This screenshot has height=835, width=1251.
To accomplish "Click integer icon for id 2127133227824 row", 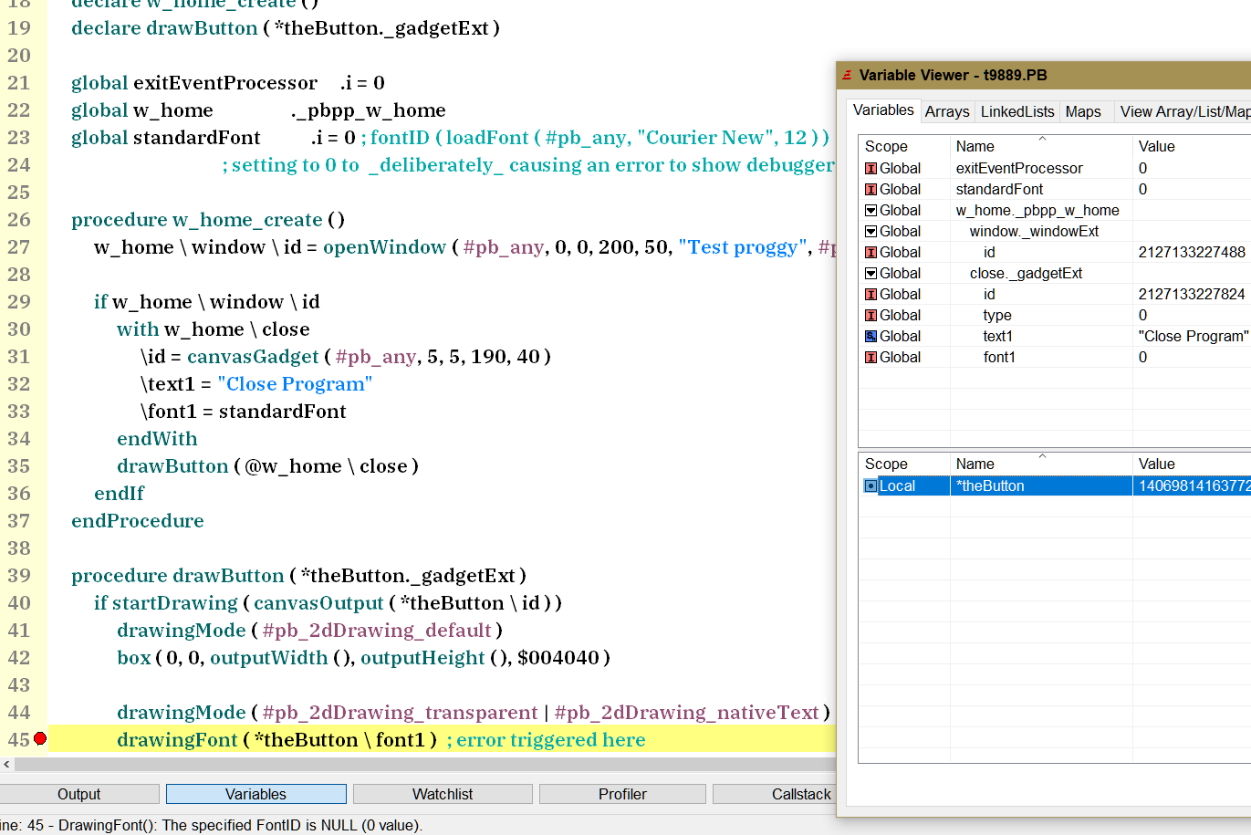I will [x=870, y=294].
